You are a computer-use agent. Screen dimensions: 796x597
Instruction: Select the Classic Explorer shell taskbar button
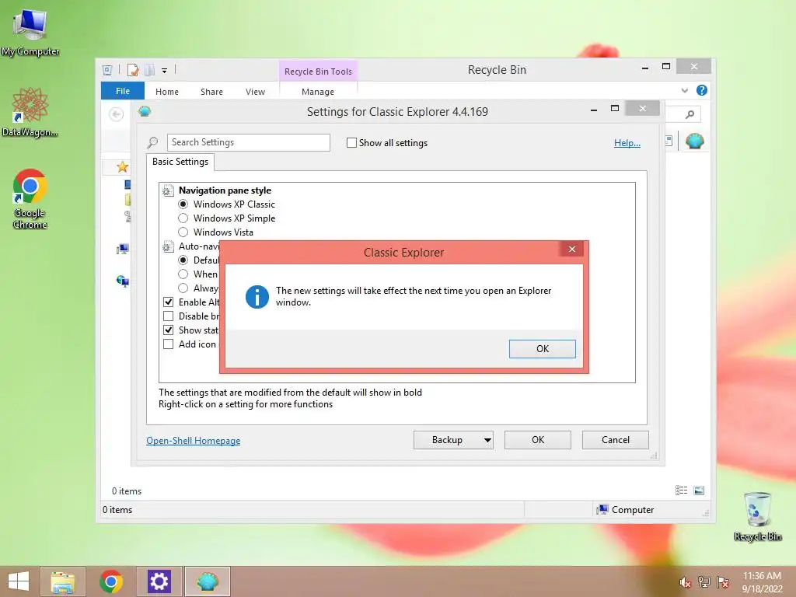[207, 581]
